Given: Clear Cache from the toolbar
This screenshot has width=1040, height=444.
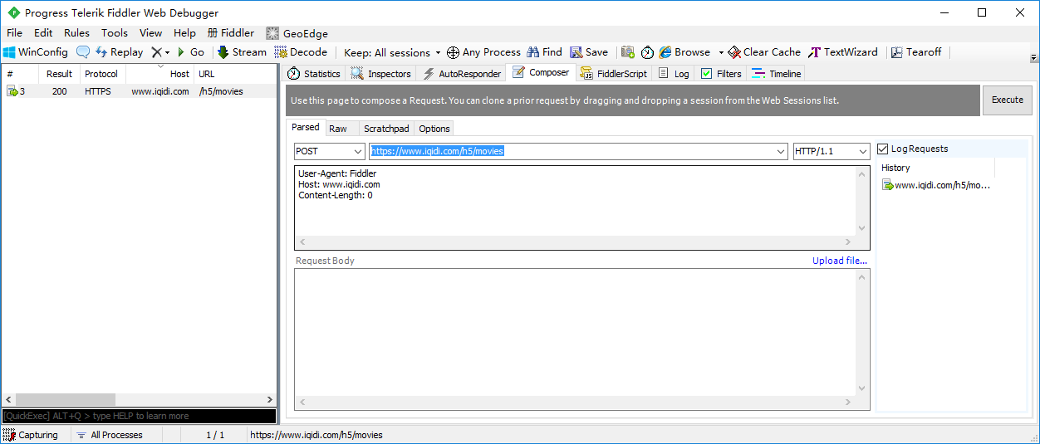Looking at the screenshot, I should pyautogui.click(x=764, y=52).
